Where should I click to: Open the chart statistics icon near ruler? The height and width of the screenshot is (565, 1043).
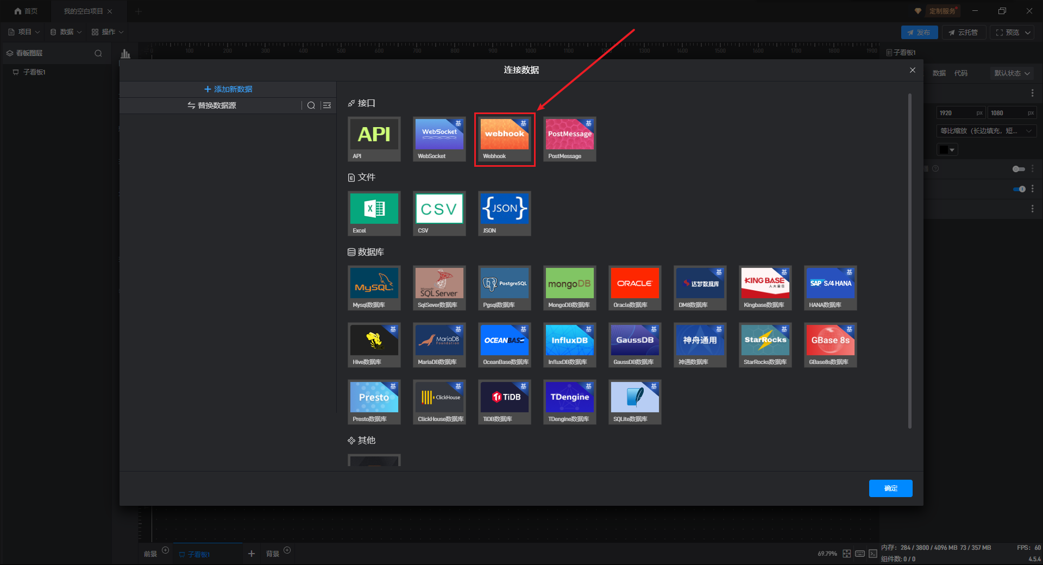coord(125,53)
